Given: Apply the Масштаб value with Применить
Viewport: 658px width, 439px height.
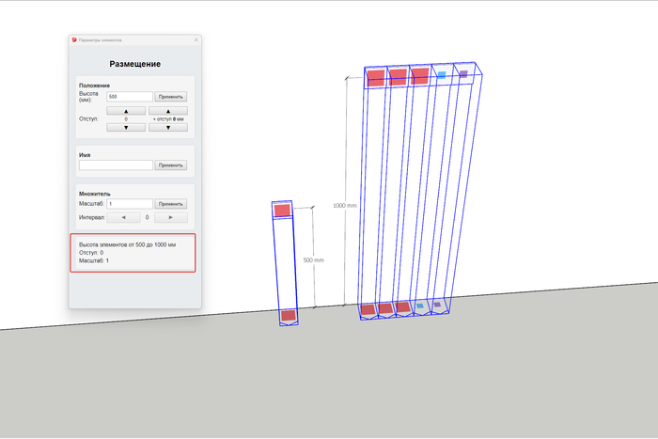Looking at the screenshot, I should 171,203.
